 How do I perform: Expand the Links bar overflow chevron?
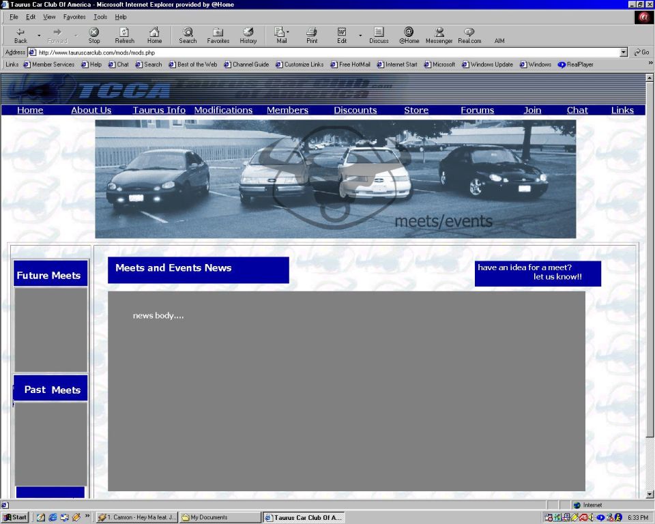point(650,63)
